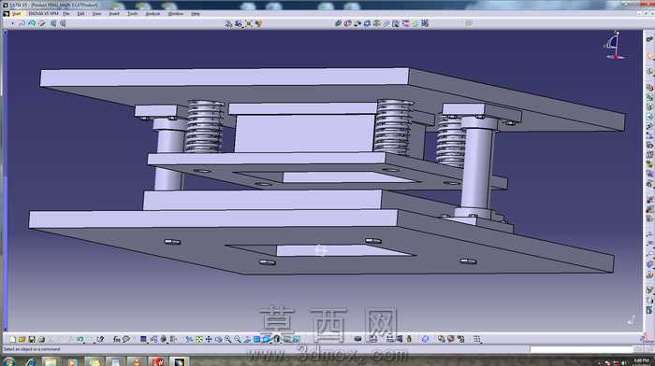Click the 'Select an object or a command' status text
This screenshot has height=366, width=655.
[x=32, y=349]
